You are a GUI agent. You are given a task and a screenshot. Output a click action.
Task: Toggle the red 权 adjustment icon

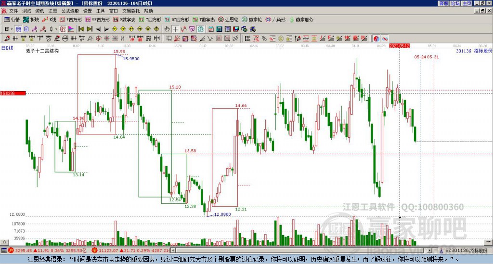(63, 29)
